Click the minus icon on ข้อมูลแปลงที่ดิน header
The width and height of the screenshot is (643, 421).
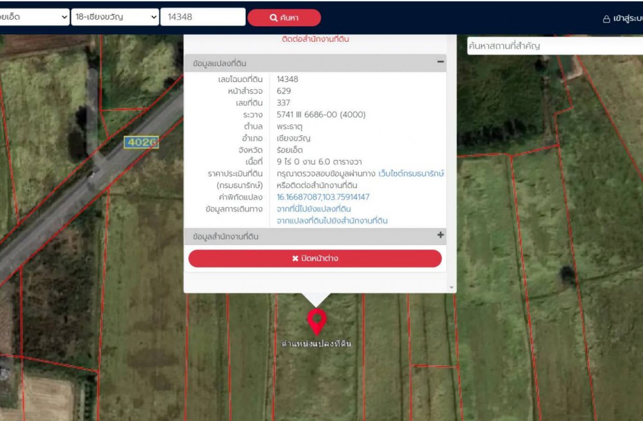[x=440, y=62]
